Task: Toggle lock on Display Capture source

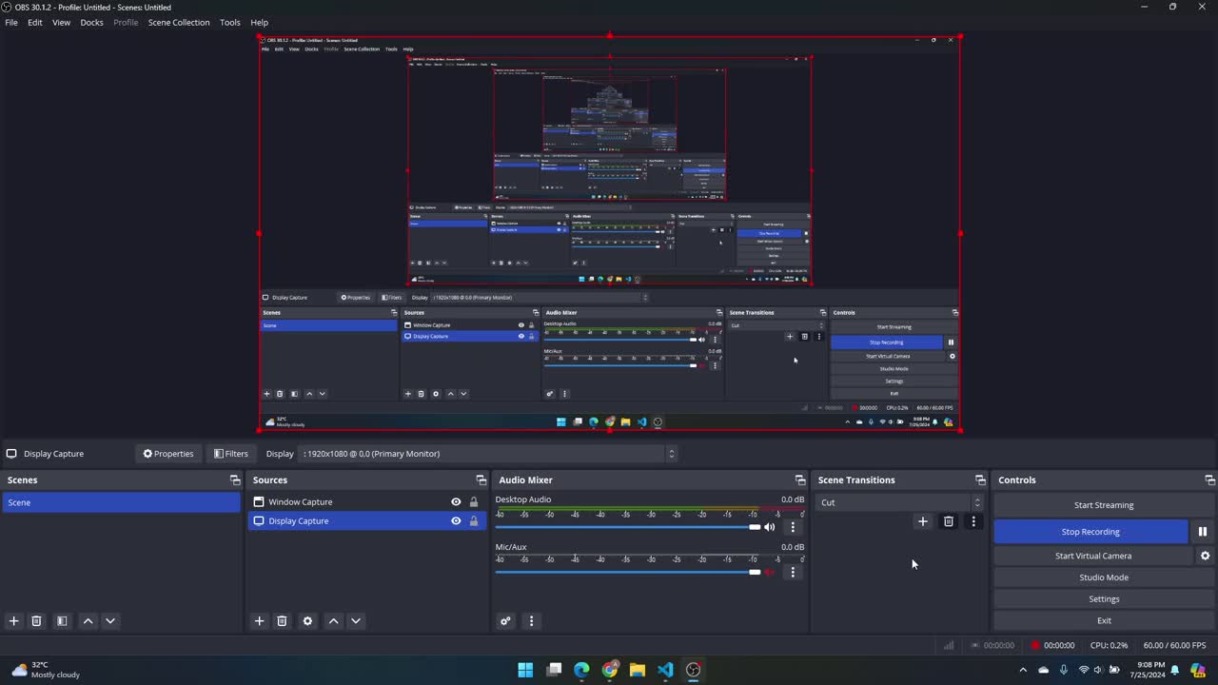Action: pyautogui.click(x=474, y=521)
